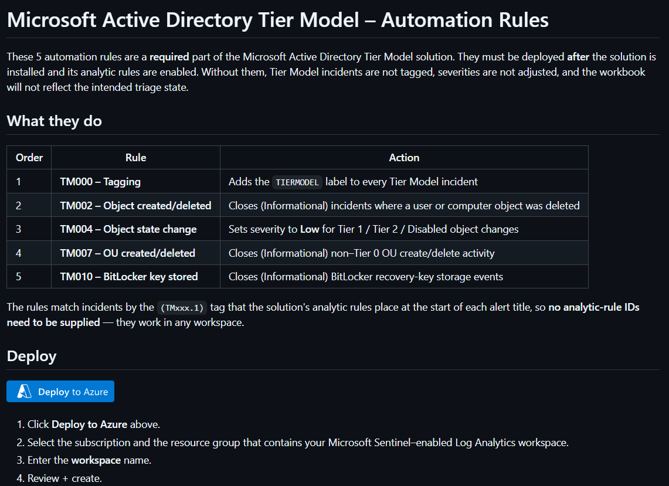
Task: Click the Deploy to Azure button
Action: click(x=60, y=391)
